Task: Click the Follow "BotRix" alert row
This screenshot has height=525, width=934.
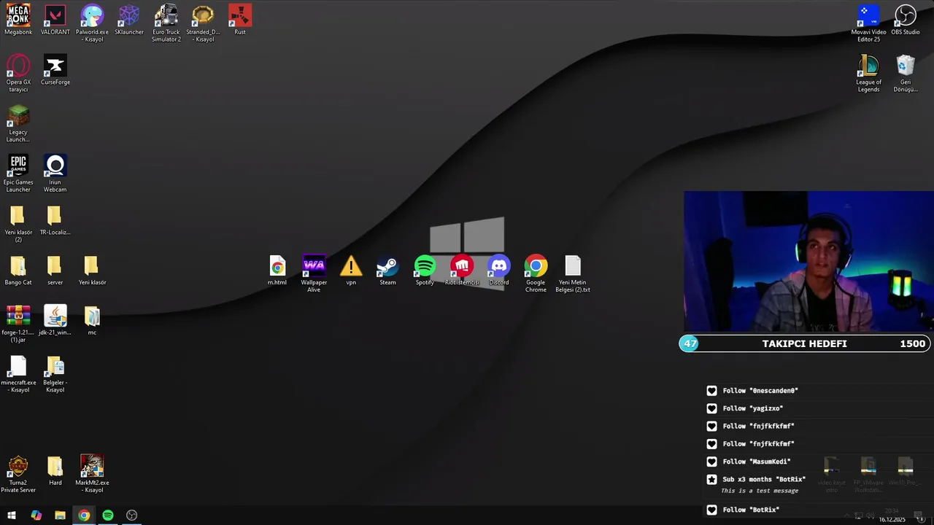Action: (x=743, y=510)
